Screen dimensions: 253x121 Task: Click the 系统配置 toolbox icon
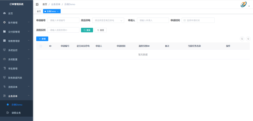tap(4, 59)
